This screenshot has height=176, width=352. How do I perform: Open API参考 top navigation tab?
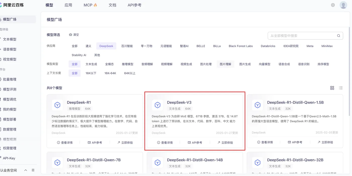[x=134, y=5]
